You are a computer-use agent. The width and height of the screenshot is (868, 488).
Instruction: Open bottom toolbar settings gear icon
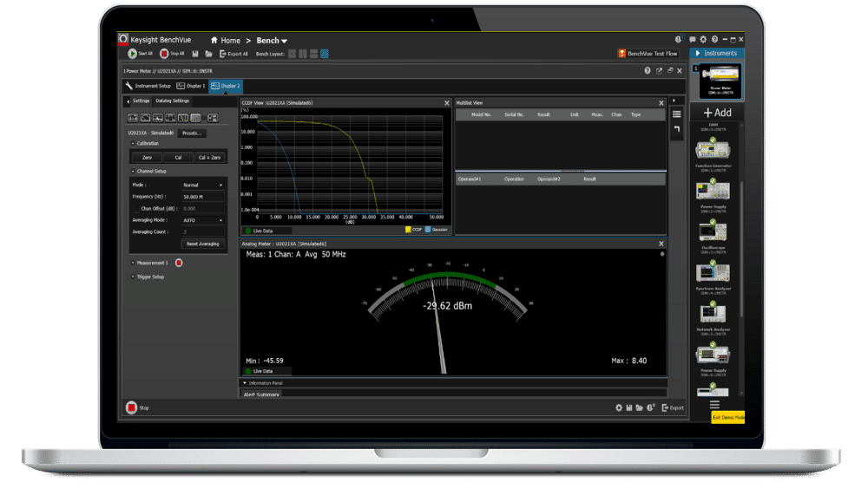coord(619,408)
